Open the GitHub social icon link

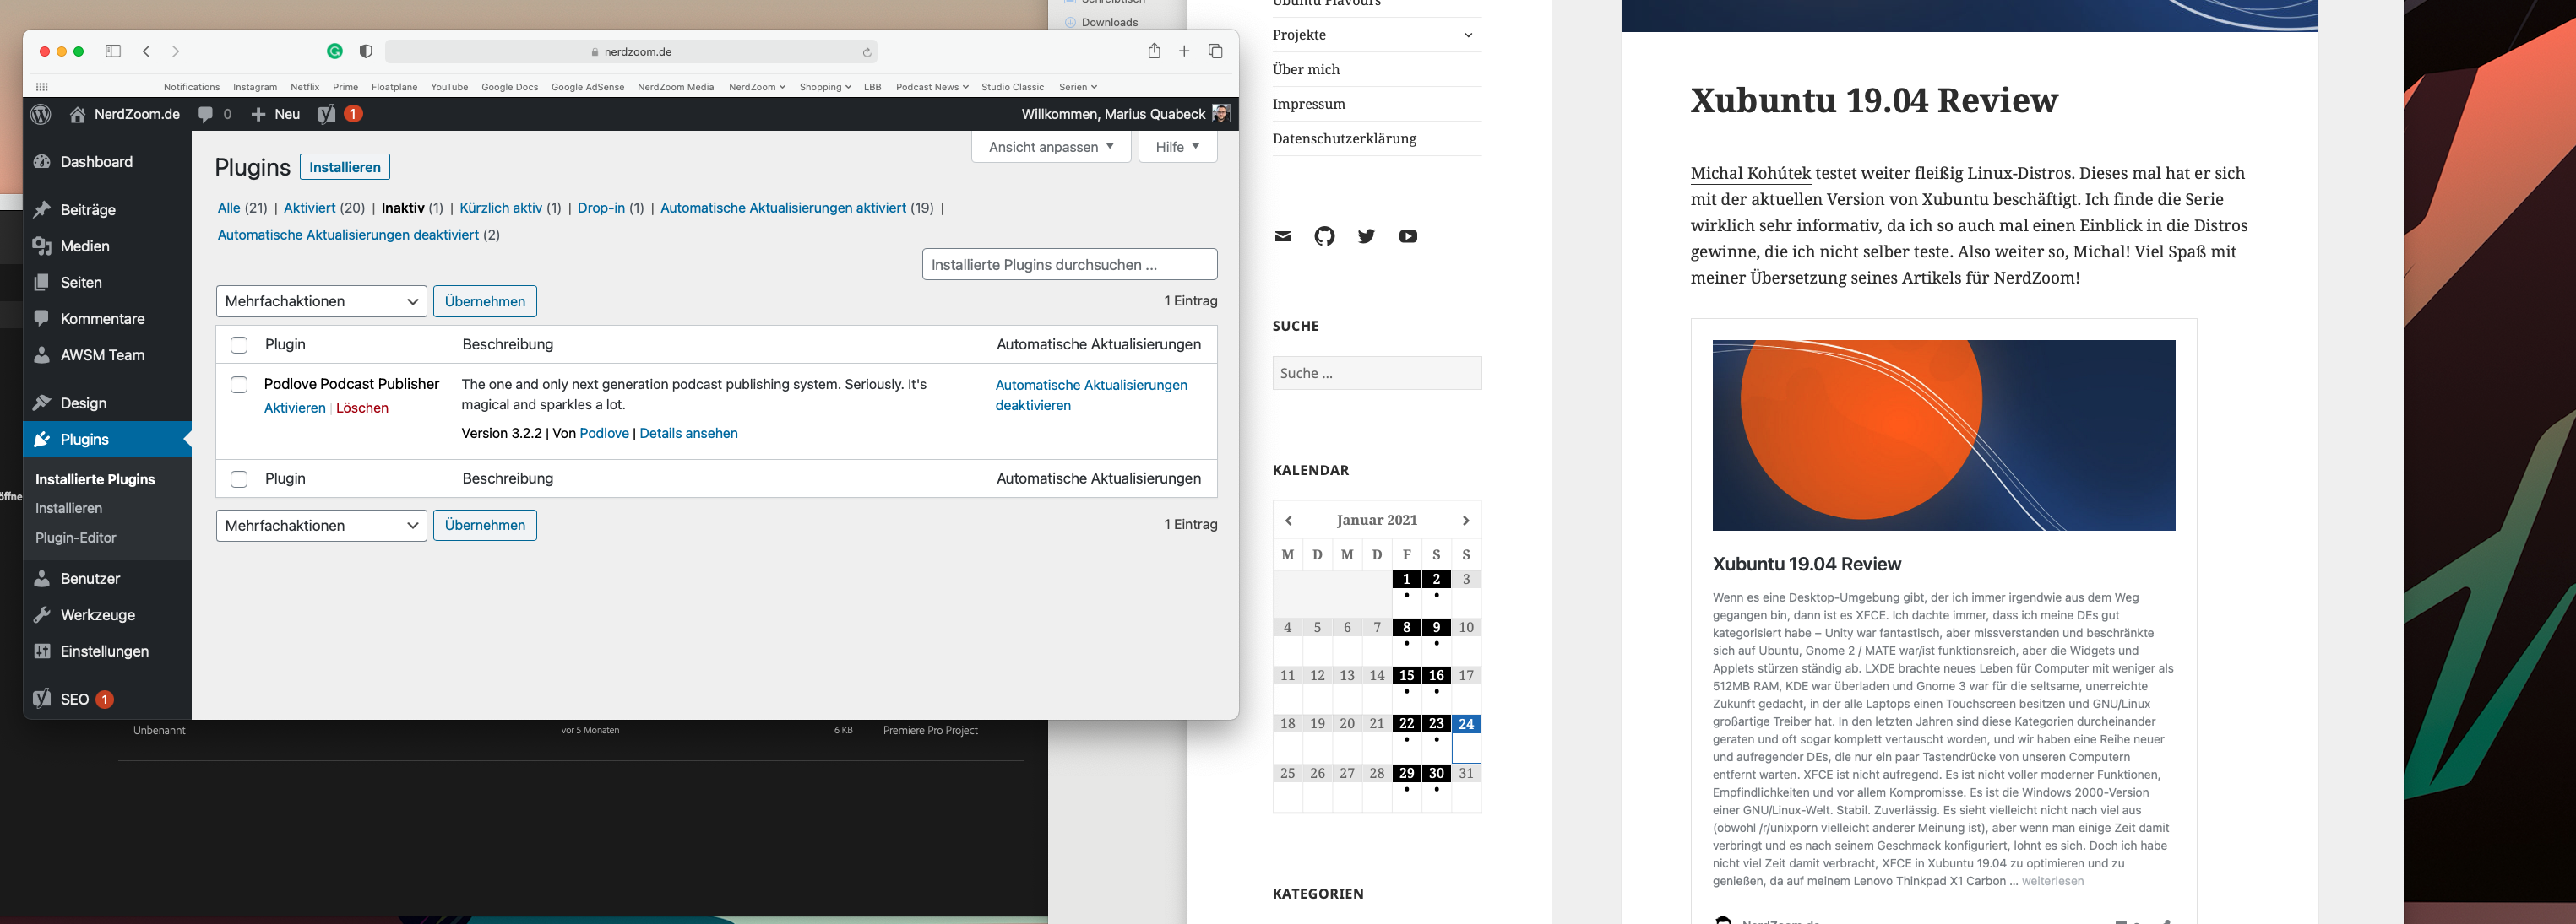[1324, 237]
